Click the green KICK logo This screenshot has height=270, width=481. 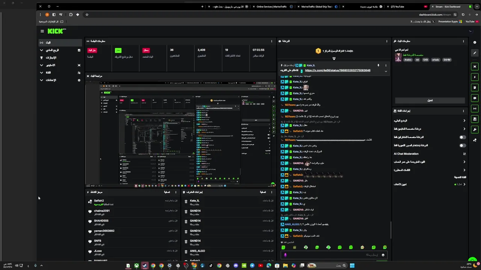pos(56,31)
